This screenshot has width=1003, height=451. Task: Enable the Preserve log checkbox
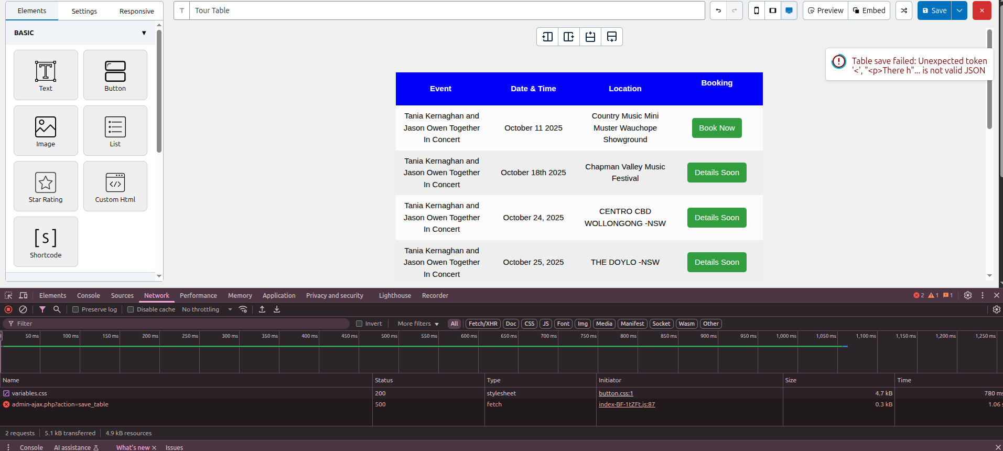(76, 309)
